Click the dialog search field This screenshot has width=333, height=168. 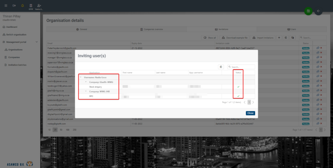point(242,67)
